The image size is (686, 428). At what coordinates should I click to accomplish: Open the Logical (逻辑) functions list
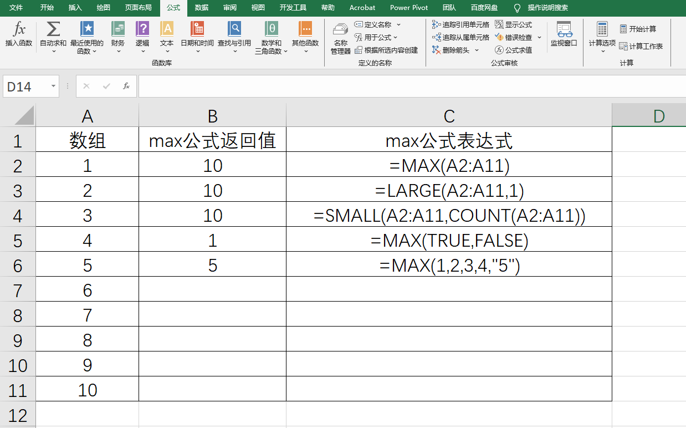pyautogui.click(x=142, y=38)
